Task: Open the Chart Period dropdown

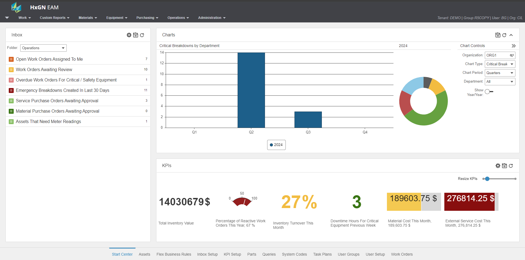Action: pos(500,73)
